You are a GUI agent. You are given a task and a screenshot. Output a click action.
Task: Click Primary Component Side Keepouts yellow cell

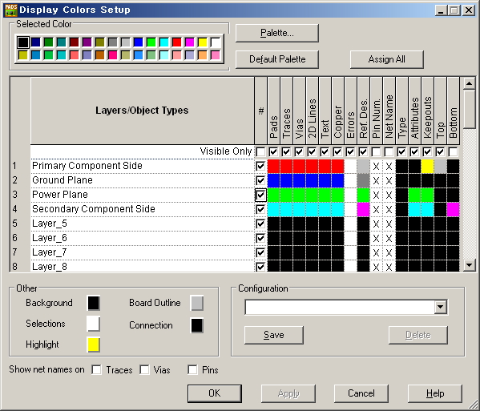pos(427,166)
